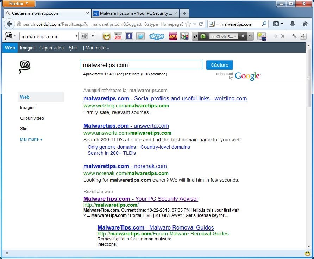Image resolution: width=314 pixels, height=259 pixels.
Task: Click the Firefox address bar URL
Action: pos(103,24)
